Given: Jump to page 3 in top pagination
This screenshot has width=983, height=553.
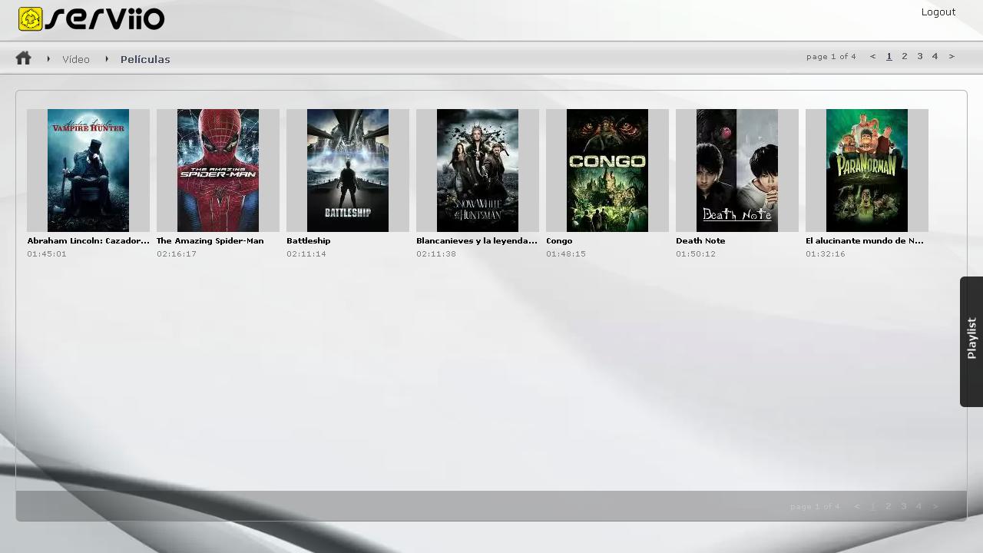Looking at the screenshot, I should 920,56.
